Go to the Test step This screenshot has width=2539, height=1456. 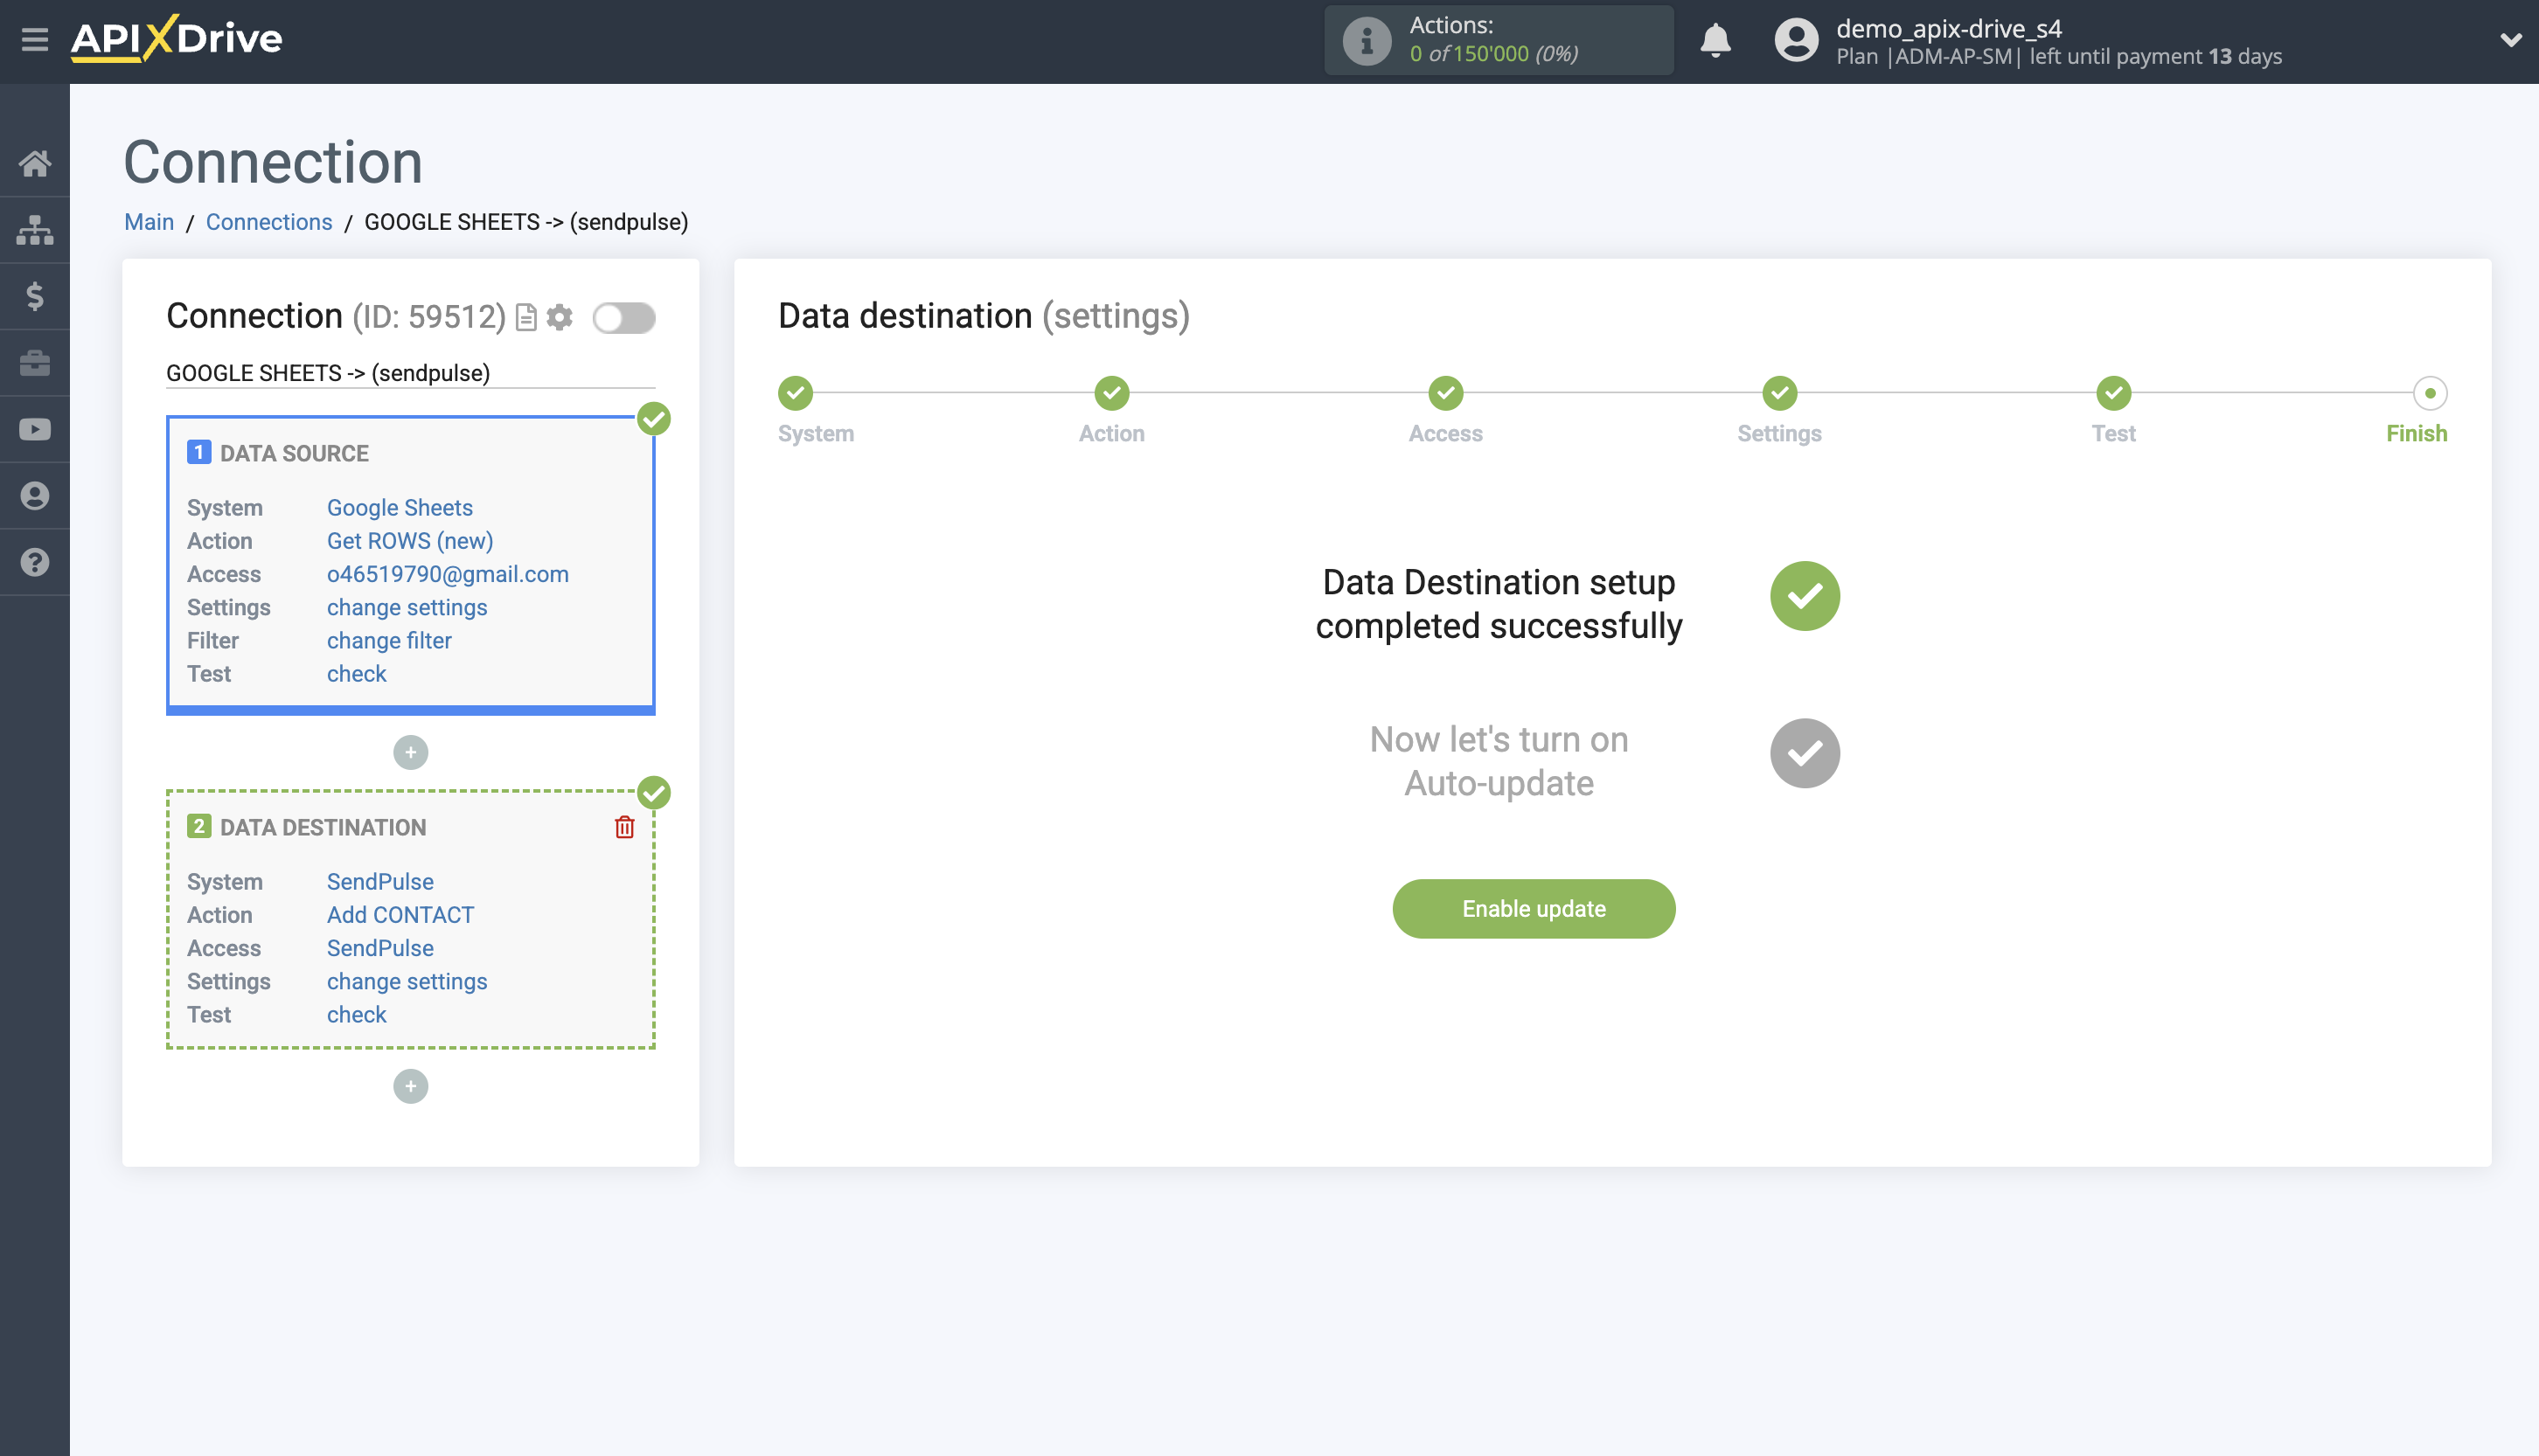[2114, 393]
